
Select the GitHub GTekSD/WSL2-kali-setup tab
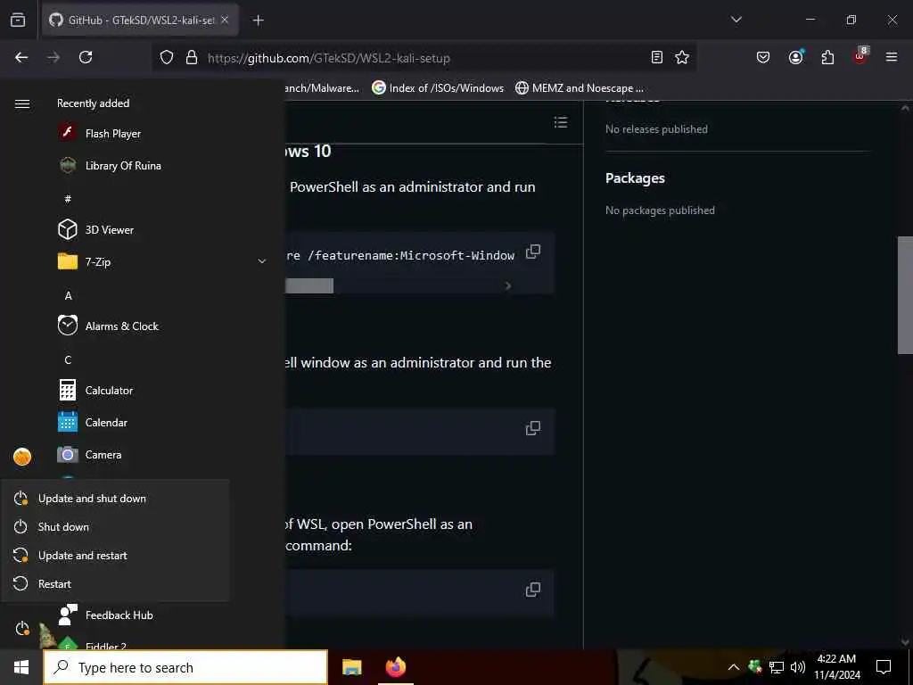[140, 20]
